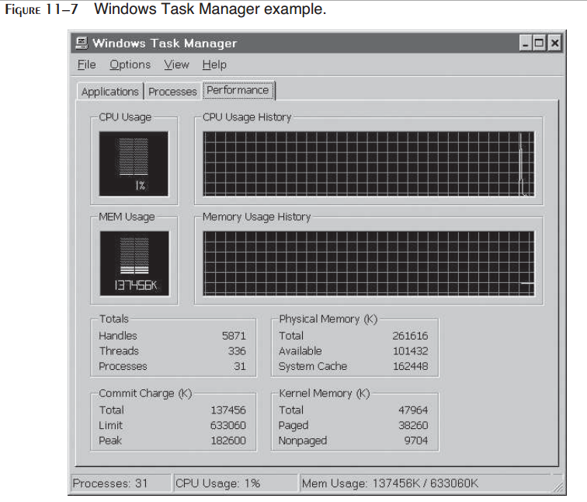Click the Memory Usage History graph

369,263
